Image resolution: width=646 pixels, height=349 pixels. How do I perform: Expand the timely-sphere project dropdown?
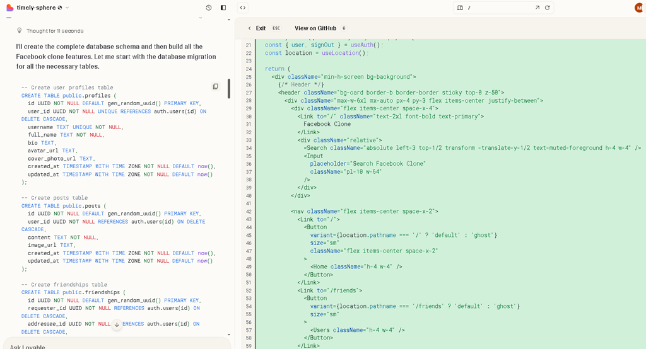tap(67, 8)
